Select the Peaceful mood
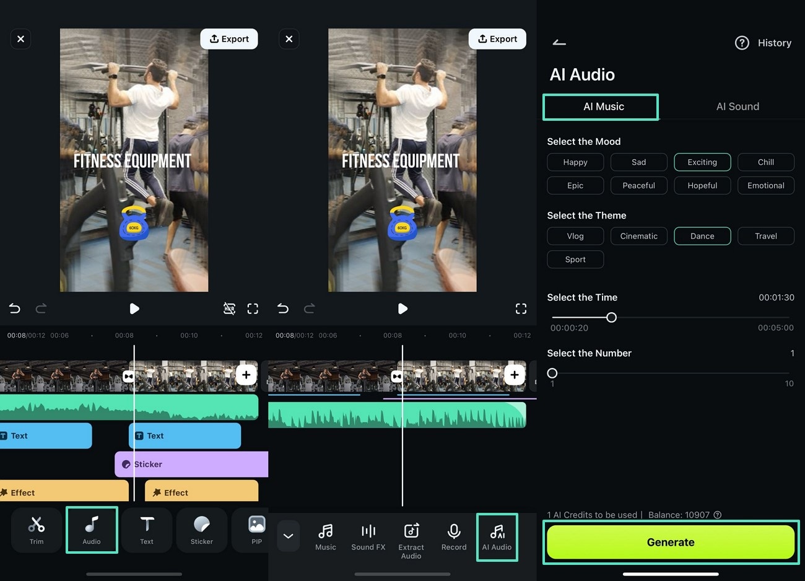805x581 pixels. pos(639,186)
